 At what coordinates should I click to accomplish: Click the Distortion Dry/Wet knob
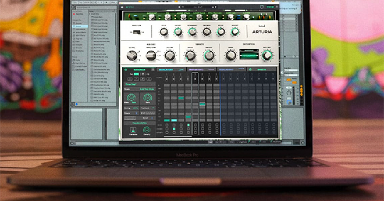(267, 56)
